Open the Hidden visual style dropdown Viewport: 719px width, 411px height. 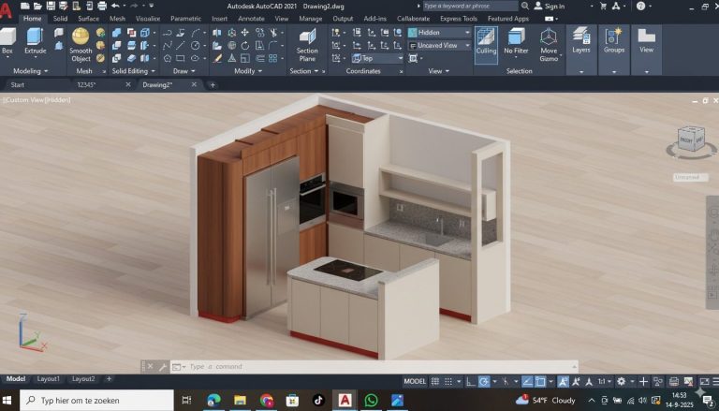[x=438, y=32]
